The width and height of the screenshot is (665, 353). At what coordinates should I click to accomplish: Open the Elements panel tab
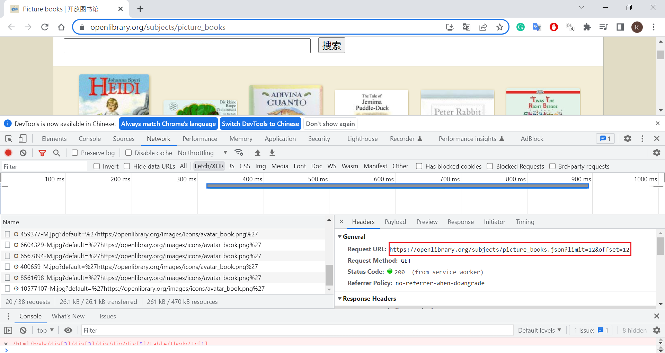pyautogui.click(x=54, y=139)
